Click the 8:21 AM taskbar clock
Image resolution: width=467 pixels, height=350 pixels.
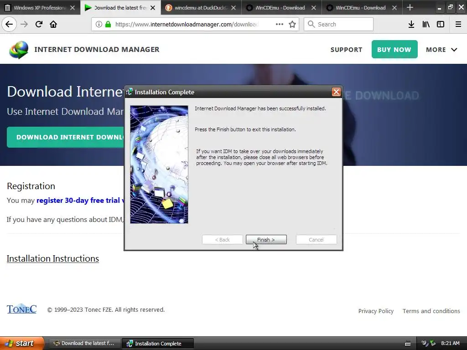tap(450, 344)
